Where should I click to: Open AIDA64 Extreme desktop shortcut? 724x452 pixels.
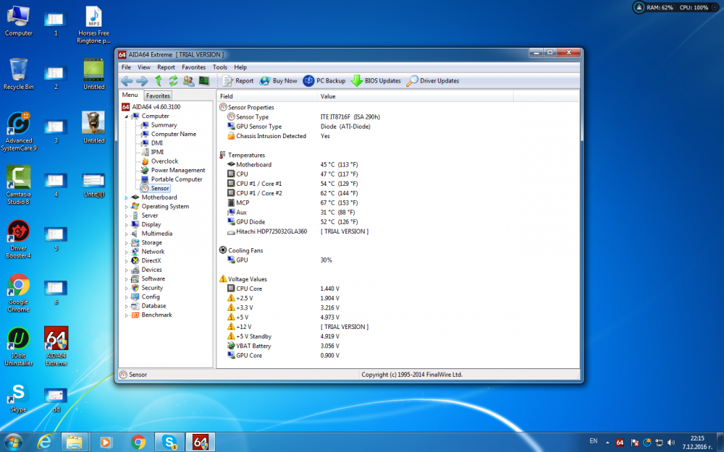(56, 346)
